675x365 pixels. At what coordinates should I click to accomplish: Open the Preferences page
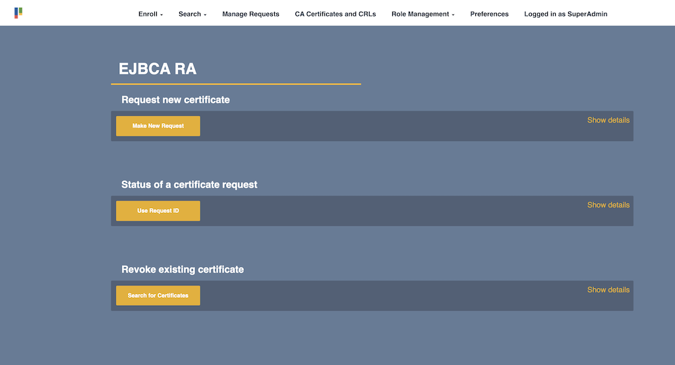(489, 14)
